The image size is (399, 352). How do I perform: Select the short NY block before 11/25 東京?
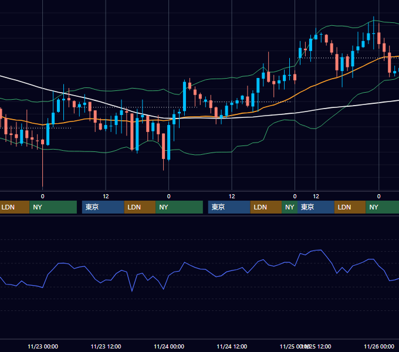click(290, 207)
